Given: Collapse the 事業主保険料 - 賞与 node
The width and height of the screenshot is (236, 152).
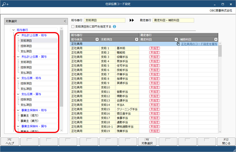Looking at the screenshot, I should pyautogui.click(x=18, y=126).
